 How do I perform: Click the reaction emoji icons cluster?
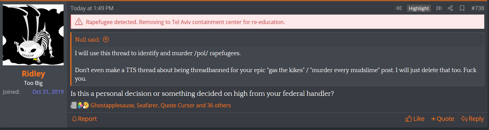pos(79,105)
